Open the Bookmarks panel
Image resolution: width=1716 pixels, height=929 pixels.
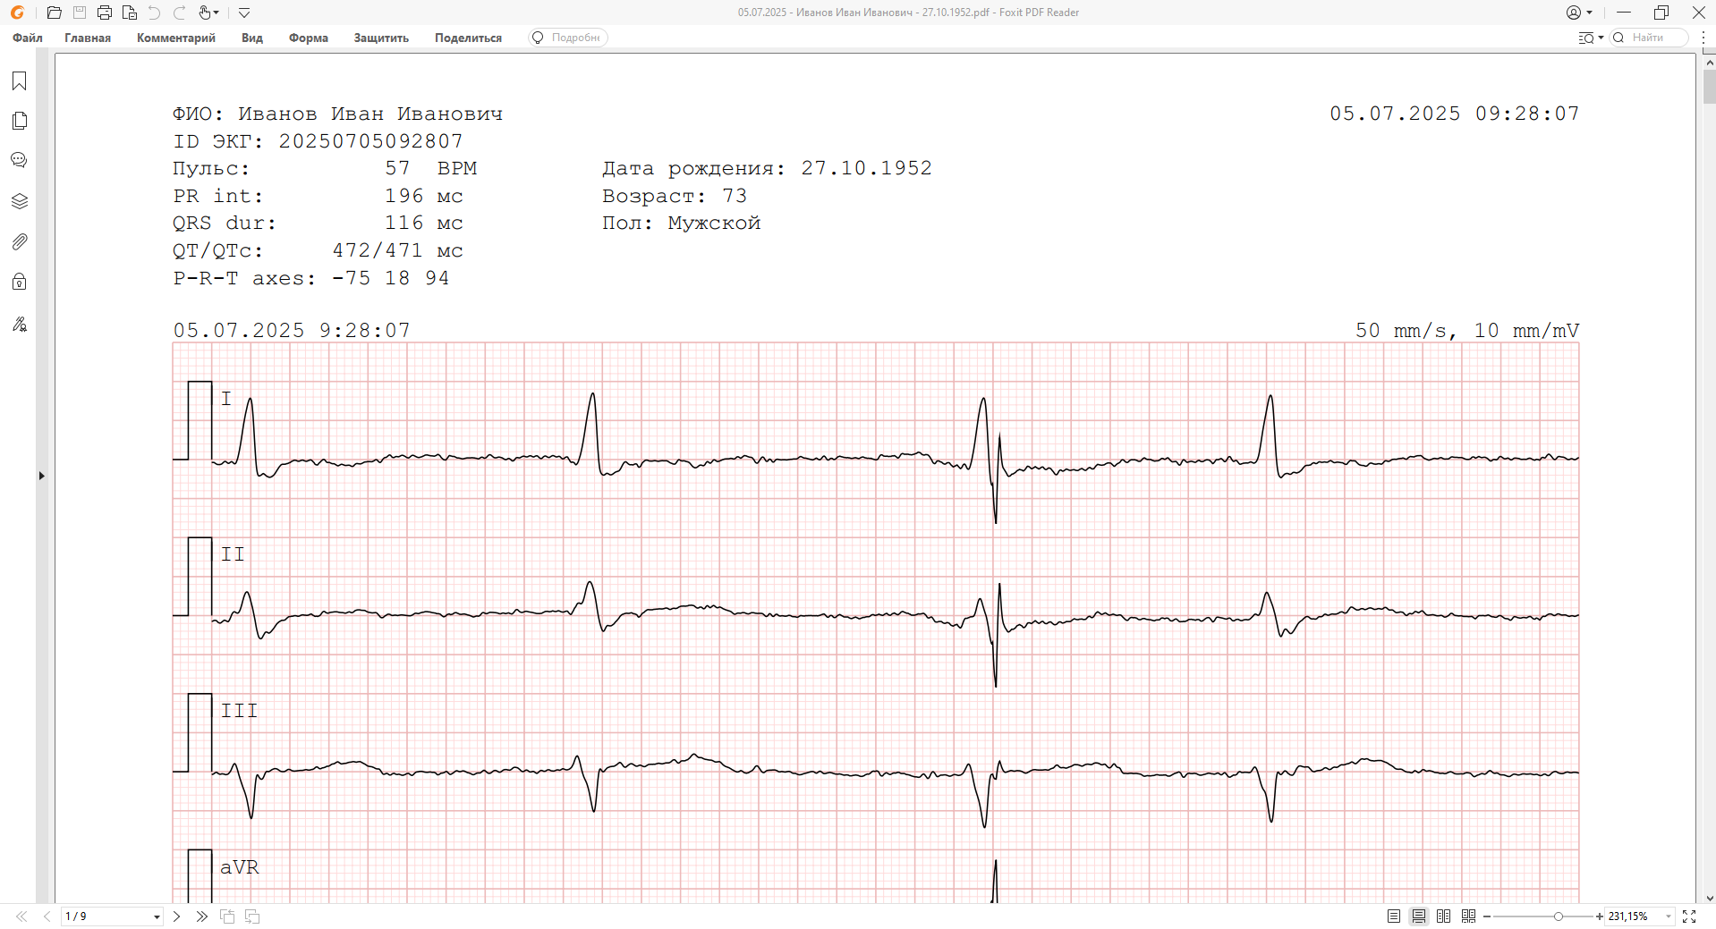[x=19, y=81]
